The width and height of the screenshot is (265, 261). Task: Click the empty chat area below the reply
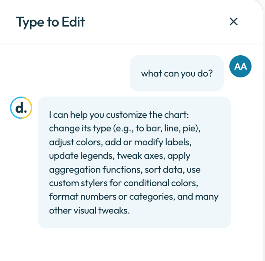132,244
